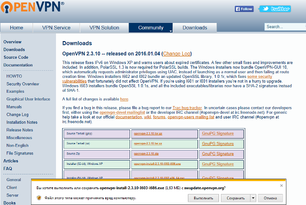Open Downloads in the sidebar
Image resolution: width=306 pixels, height=205 pixels.
(14, 50)
